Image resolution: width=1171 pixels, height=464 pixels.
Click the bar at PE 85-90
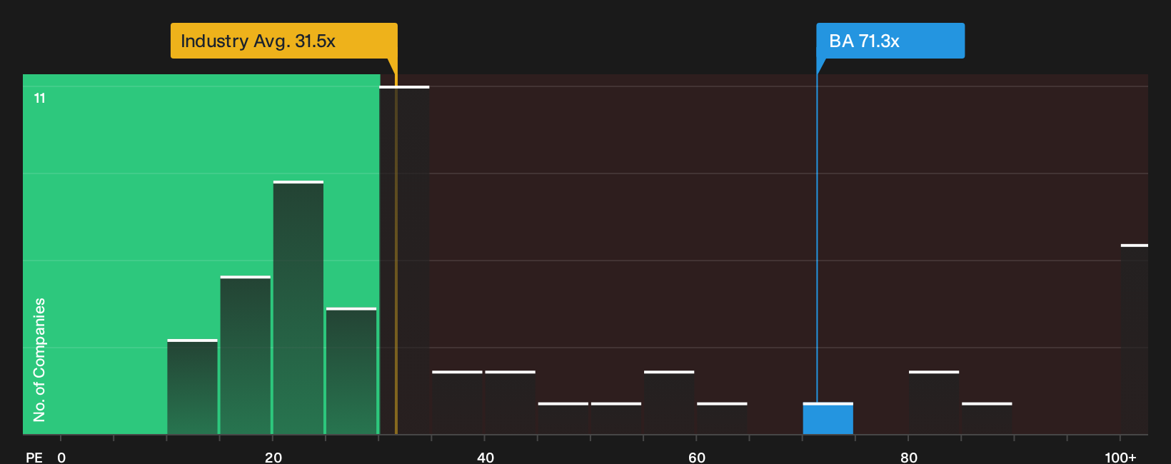(x=987, y=418)
